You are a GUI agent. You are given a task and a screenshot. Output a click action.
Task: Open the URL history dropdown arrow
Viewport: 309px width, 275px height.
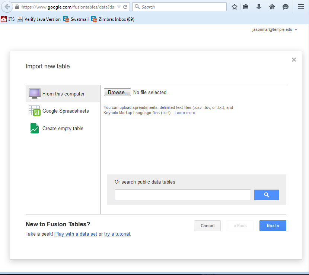119,7
